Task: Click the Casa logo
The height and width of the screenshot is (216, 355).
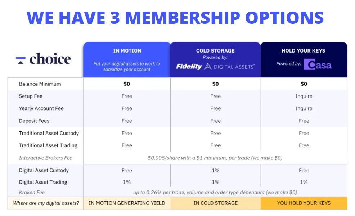Action: [x=318, y=64]
